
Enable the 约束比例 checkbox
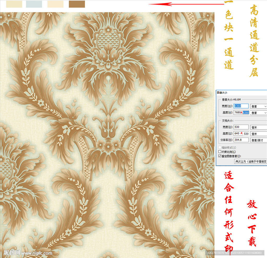[x=220, y=152]
